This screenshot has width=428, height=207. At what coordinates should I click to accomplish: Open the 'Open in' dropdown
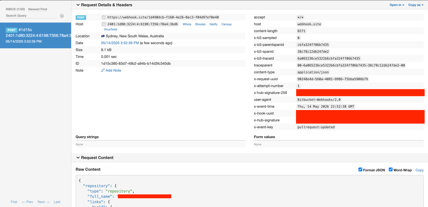(397, 5)
